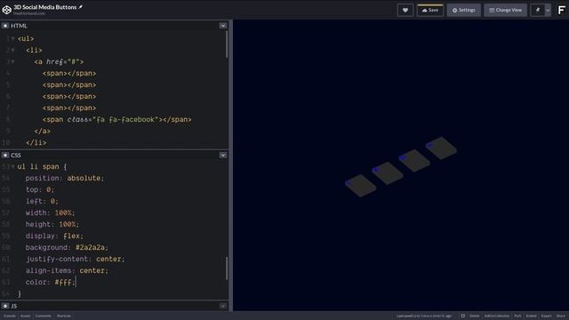Click the position: absolute; CSS line
Viewport: 569px width, 320px height.
(x=65, y=178)
